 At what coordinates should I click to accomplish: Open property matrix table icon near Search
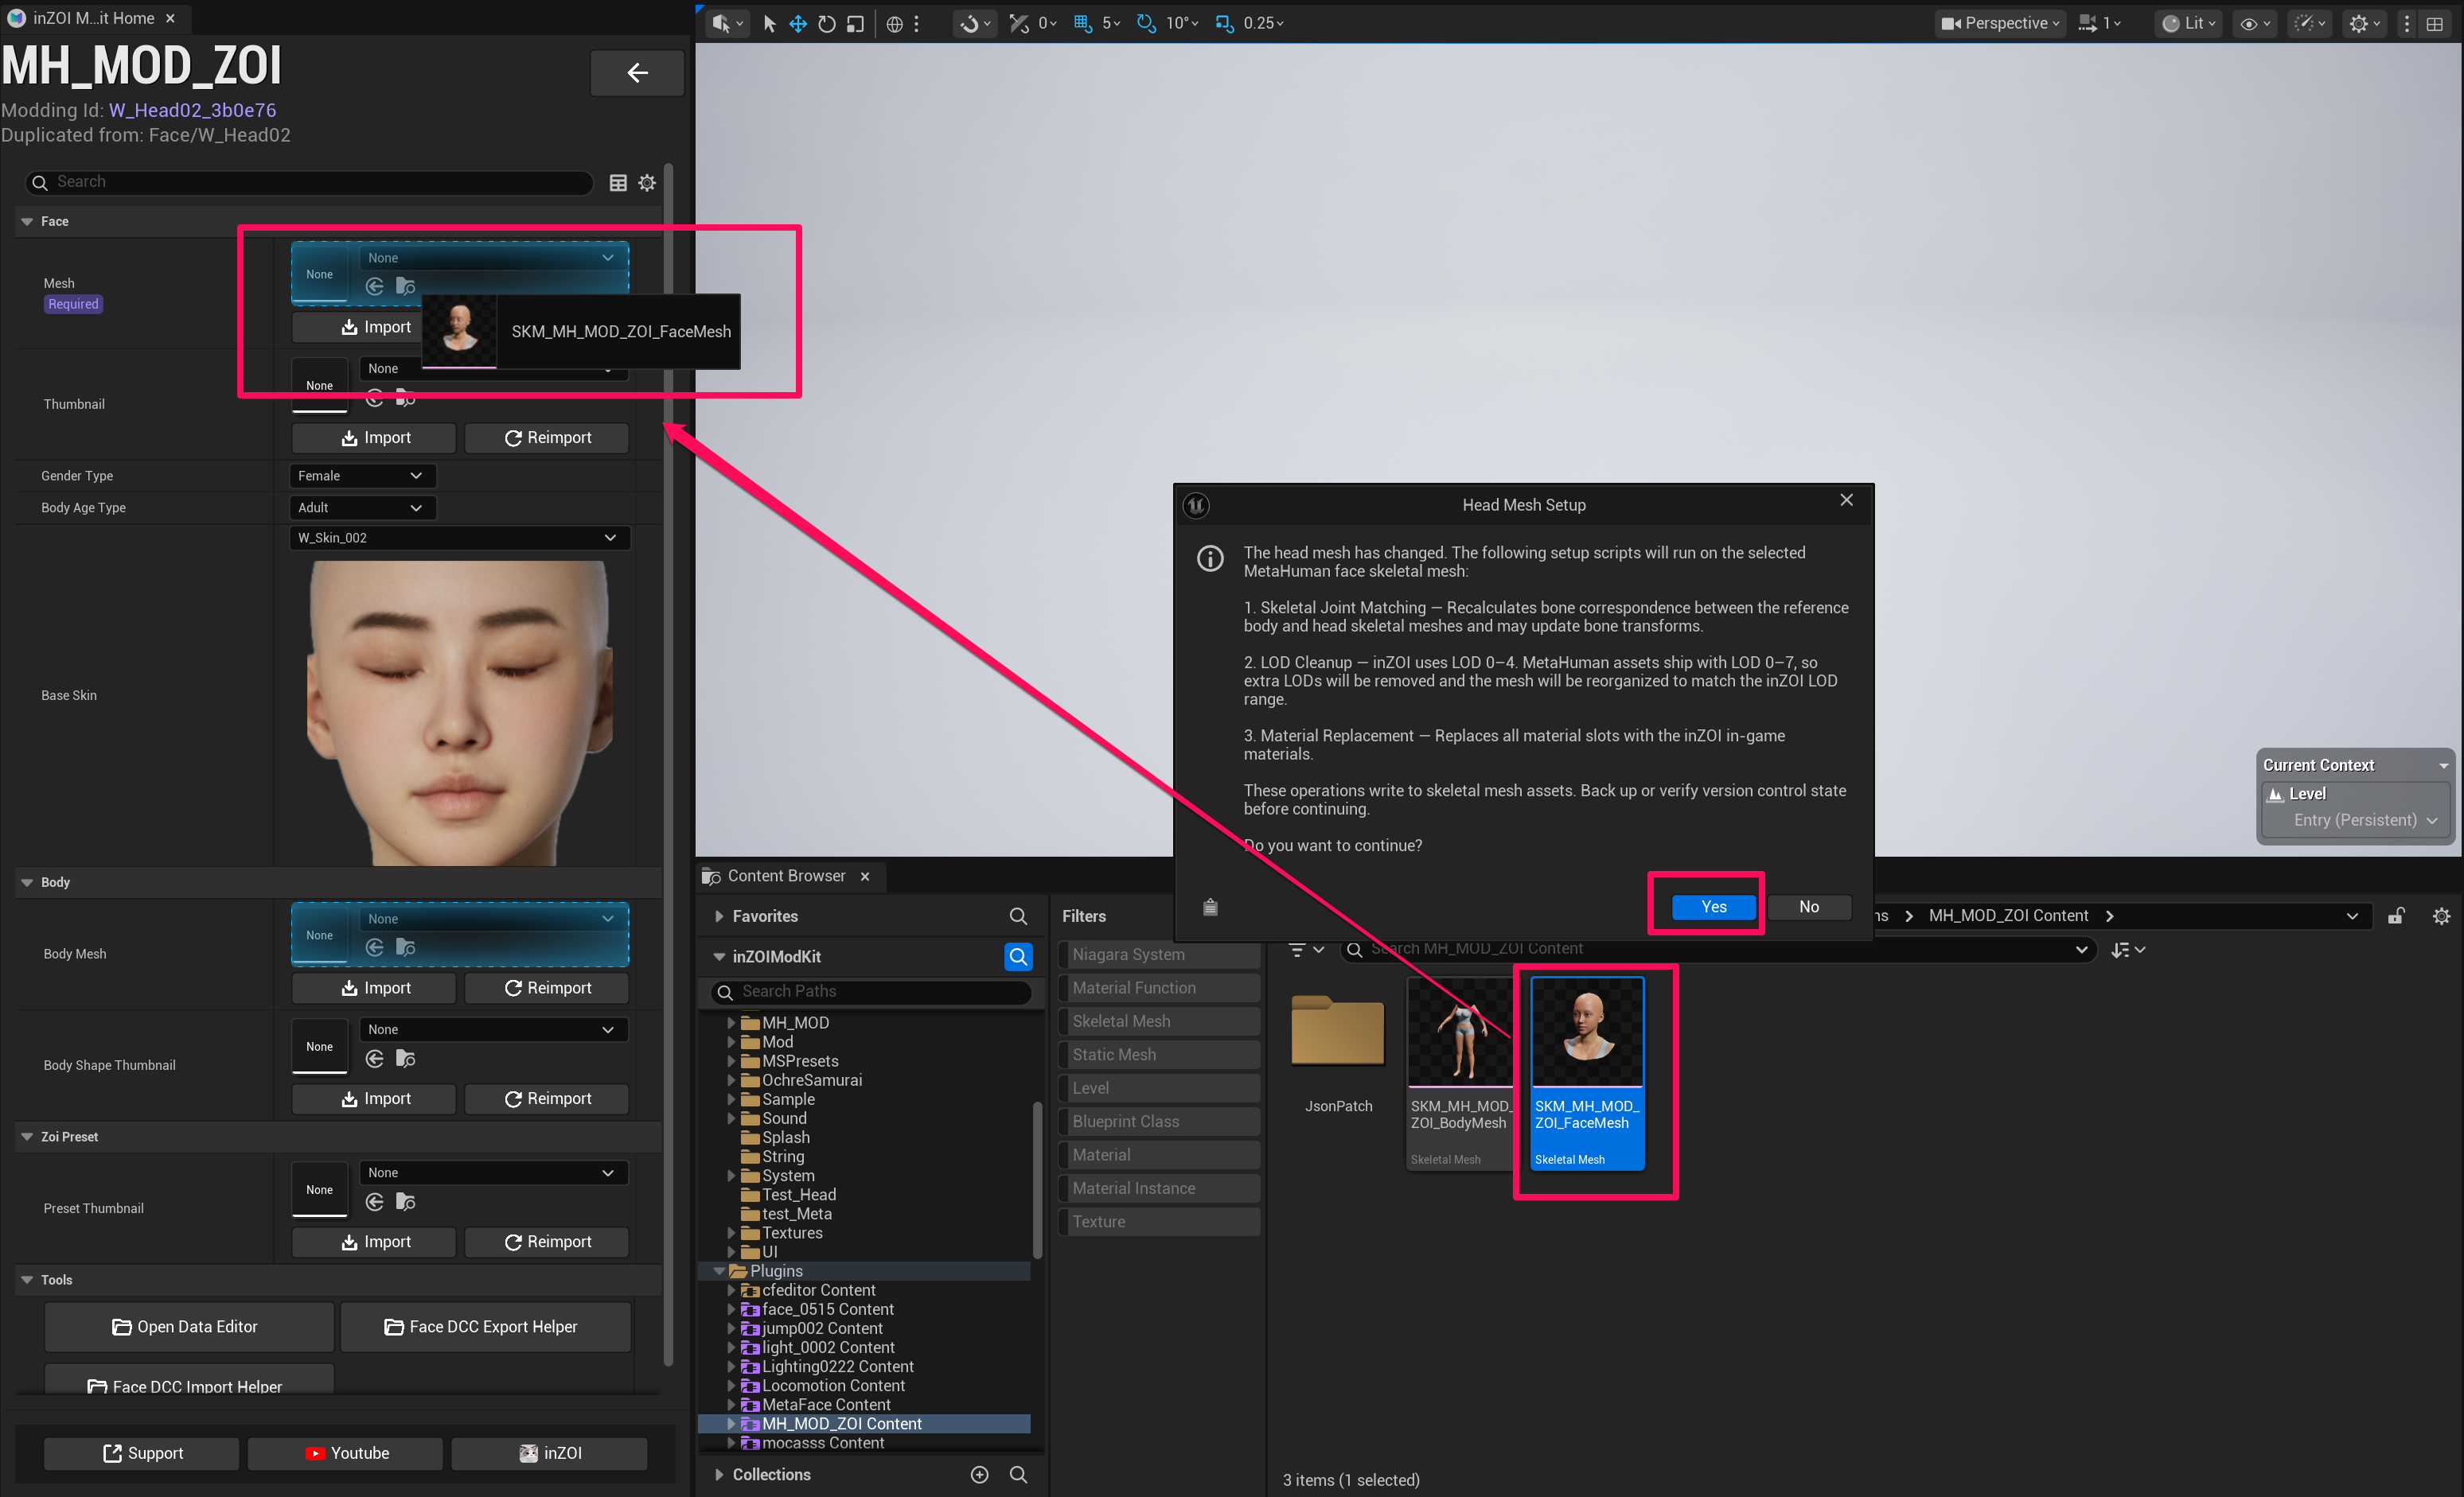[x=618, y=182]
